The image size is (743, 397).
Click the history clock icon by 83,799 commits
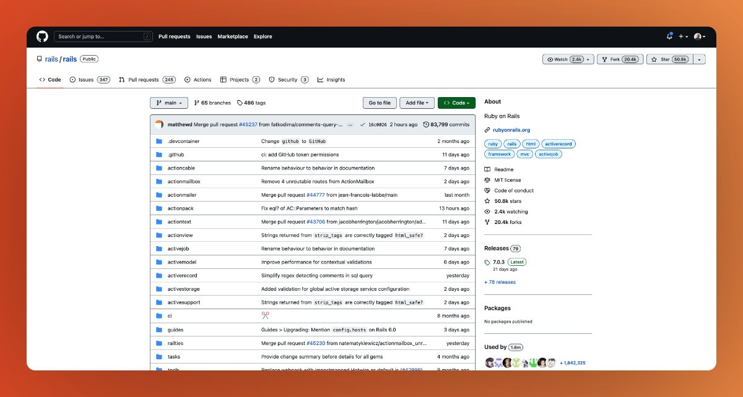click(x=426, y=124)
